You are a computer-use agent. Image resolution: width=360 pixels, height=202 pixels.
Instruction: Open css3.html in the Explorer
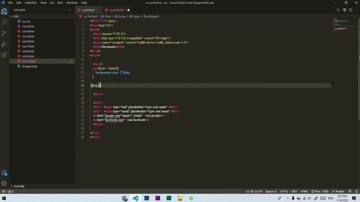coord(28,26)
